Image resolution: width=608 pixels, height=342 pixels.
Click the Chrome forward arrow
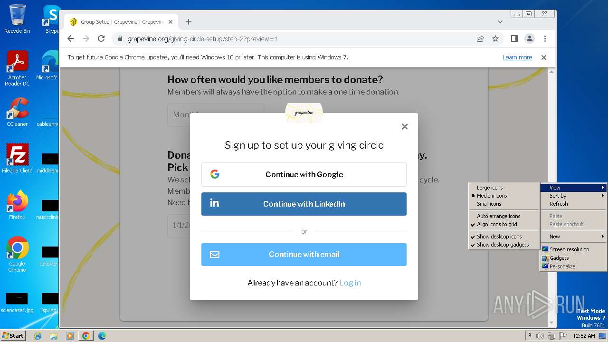point(86,38)
